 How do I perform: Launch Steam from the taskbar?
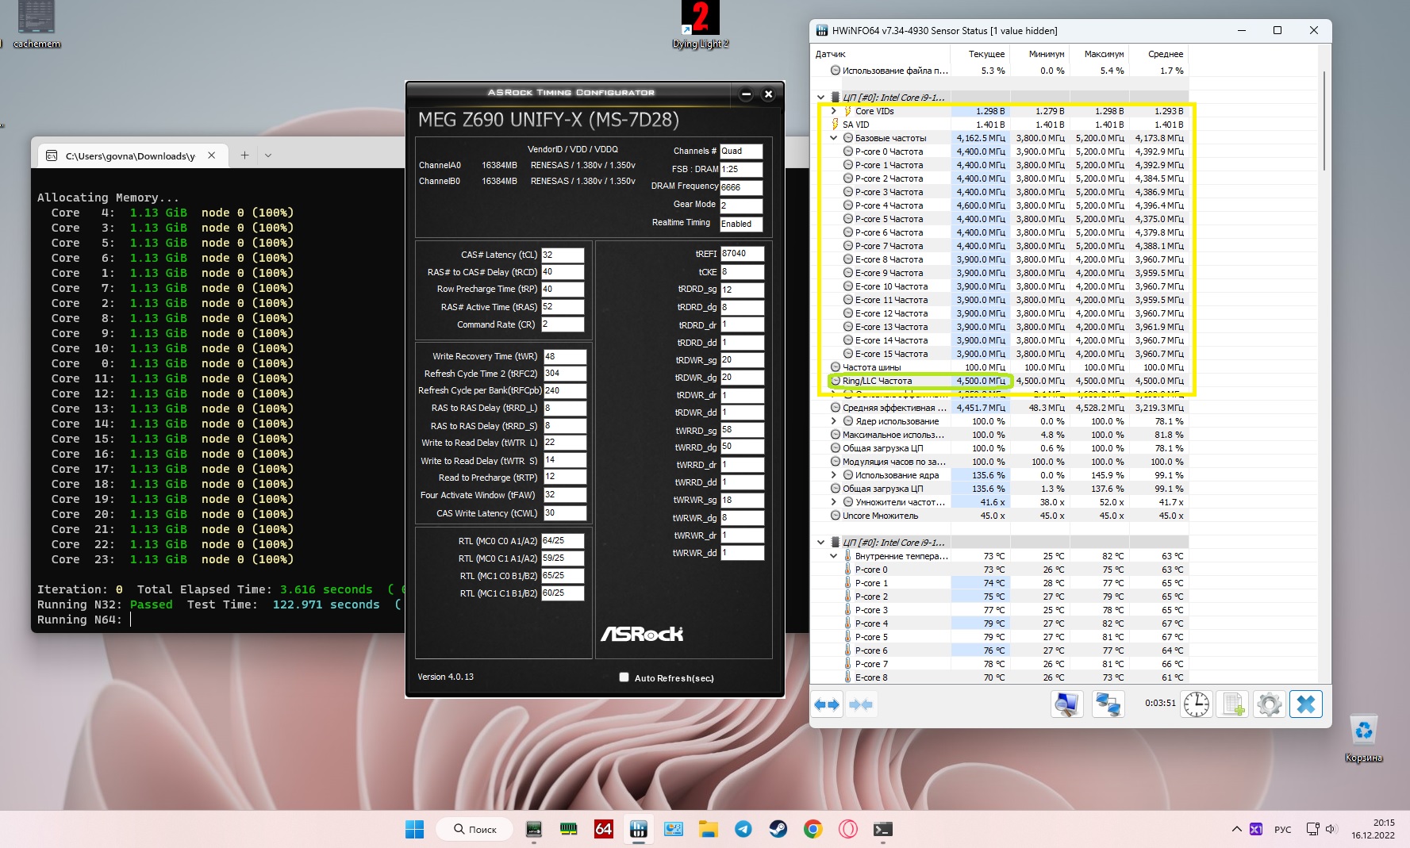tap(778, 830)
